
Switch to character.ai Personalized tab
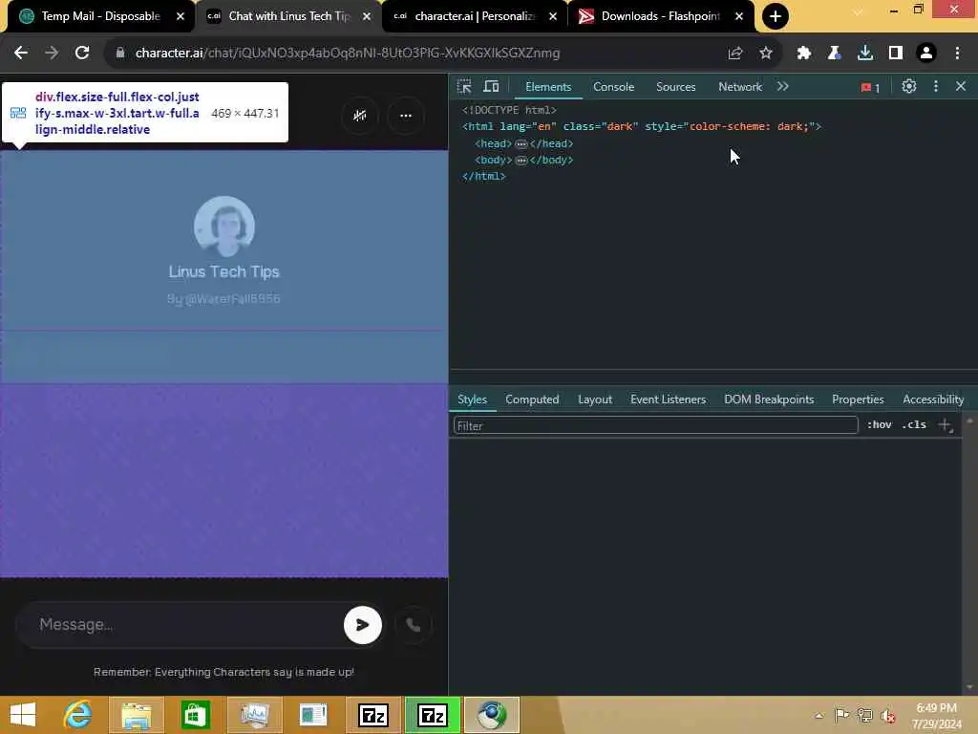click(474, 16)
